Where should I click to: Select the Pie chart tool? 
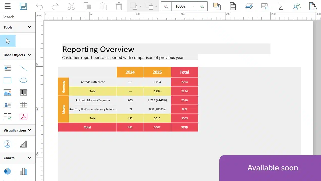[8, 171]
